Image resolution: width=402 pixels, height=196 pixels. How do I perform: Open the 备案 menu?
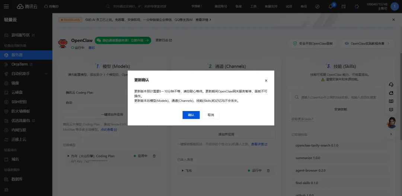click(x=239, y=6)
